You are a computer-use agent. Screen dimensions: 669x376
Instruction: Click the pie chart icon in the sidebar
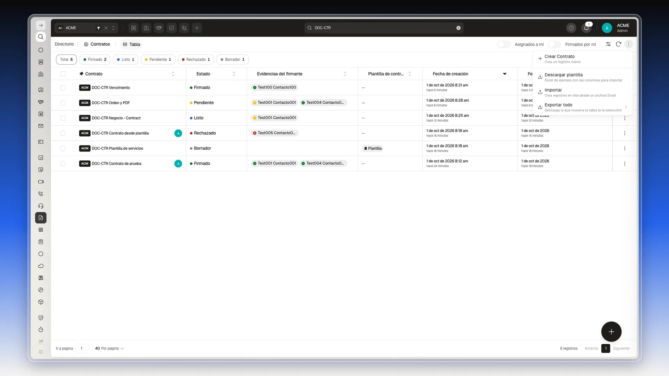[41, 290]
